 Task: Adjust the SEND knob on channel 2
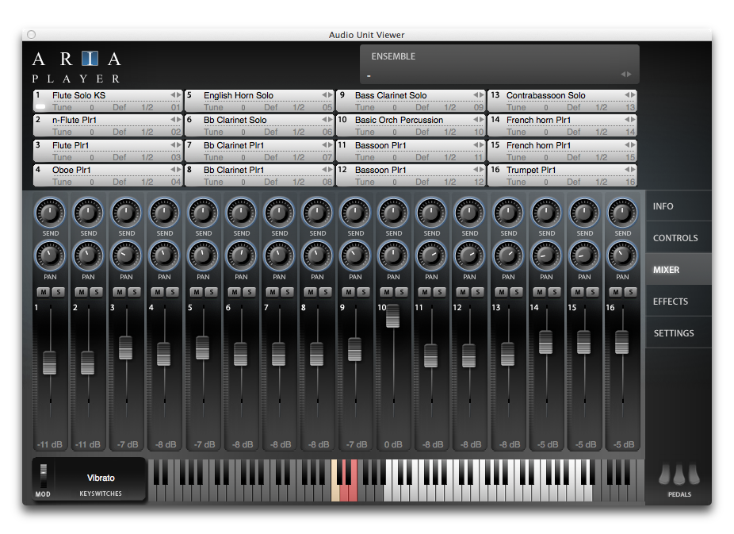tap(88, 213)
